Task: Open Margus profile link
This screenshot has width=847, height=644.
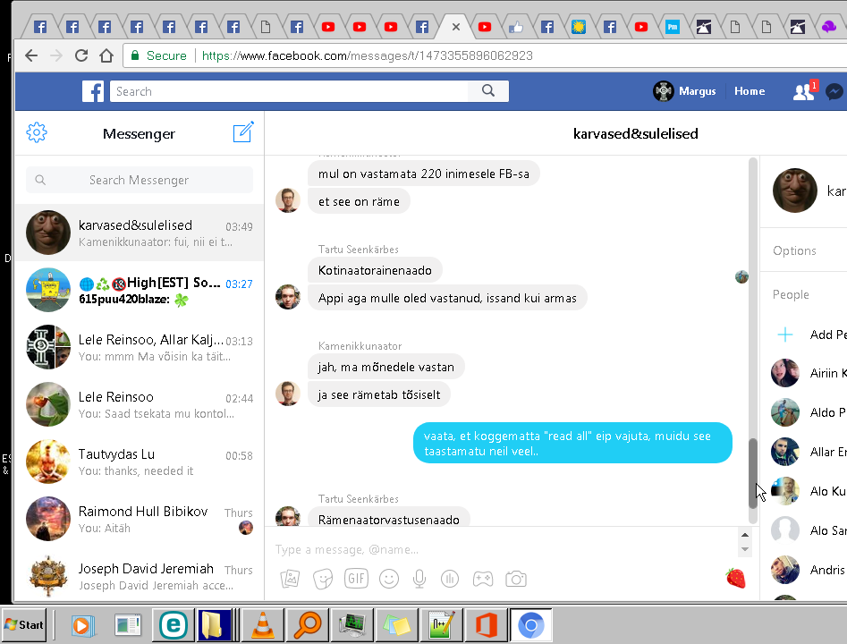Action: (x=685, y=91)
